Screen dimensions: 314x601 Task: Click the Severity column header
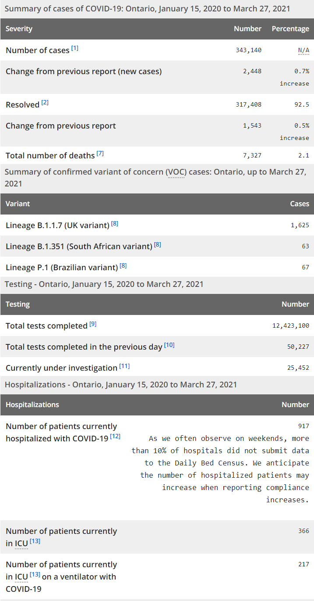tap(19, 29)
